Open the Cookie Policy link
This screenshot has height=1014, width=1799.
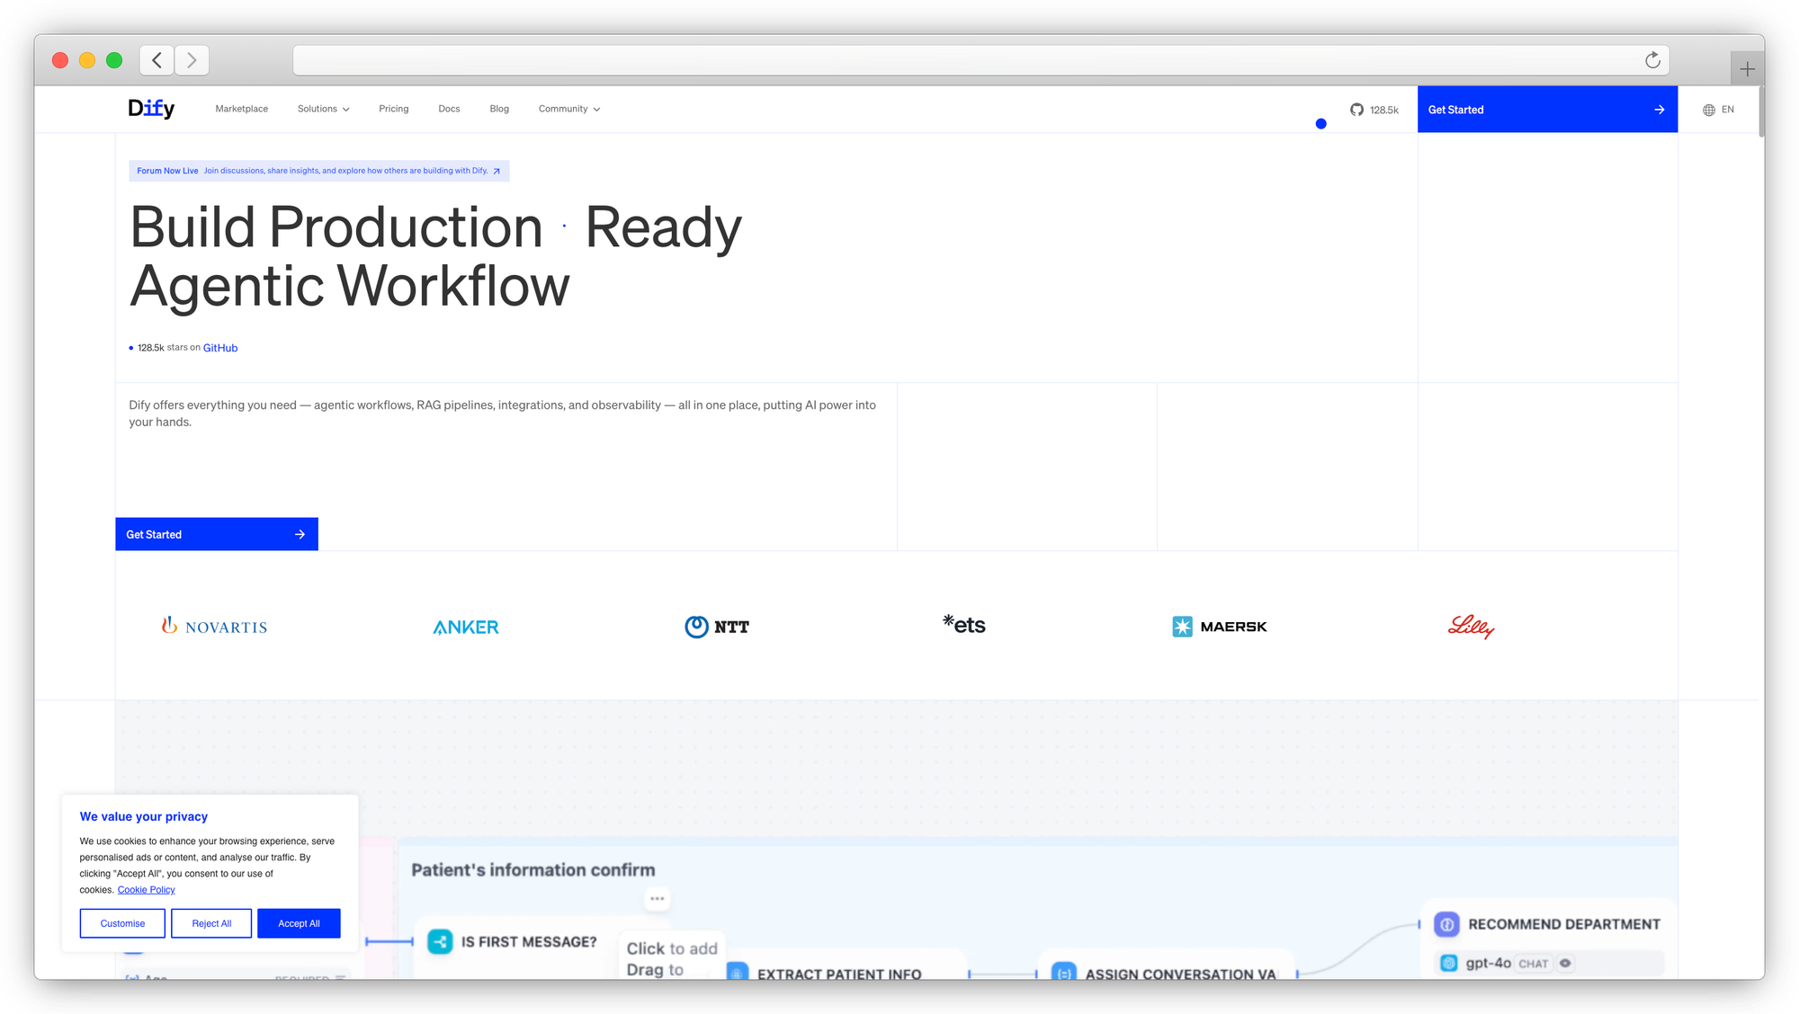(146, 890)
